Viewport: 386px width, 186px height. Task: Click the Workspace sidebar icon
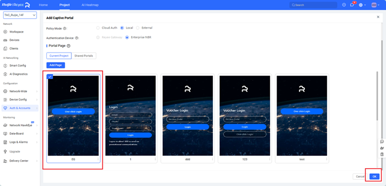5,32
